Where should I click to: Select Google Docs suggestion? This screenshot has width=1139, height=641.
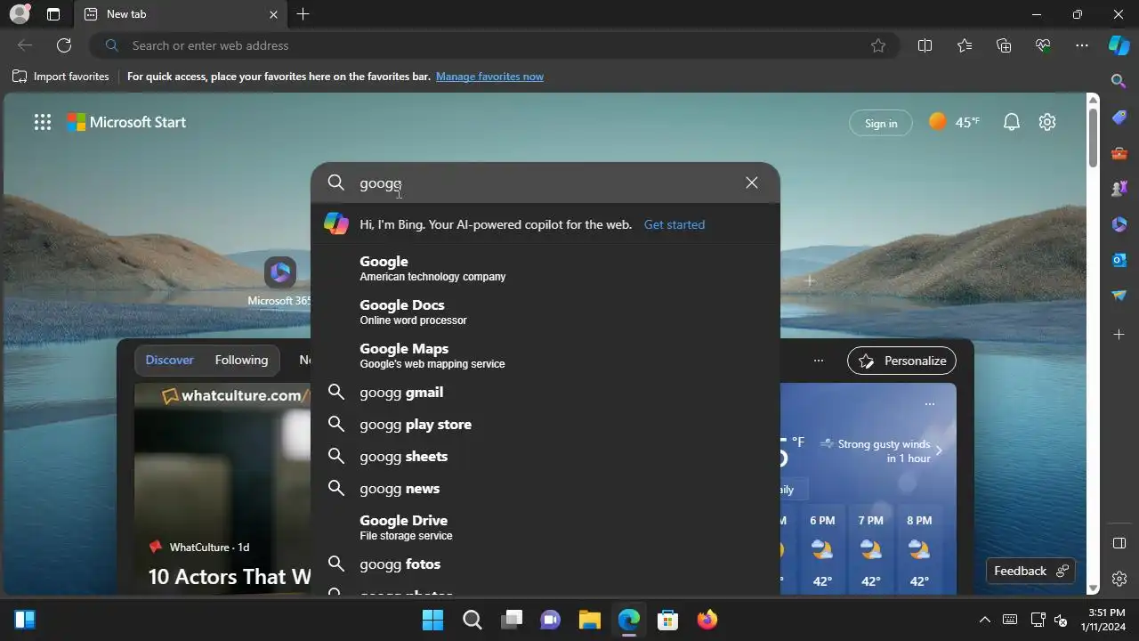[x=545, y=312]
